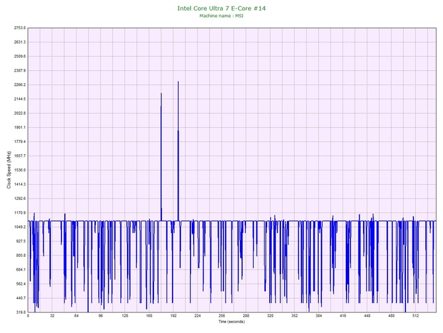Image resolution: width=443 pixels, height=333 pixels.
Task: Click the 2753.0 y-axis value
Action: pos(20,28)
